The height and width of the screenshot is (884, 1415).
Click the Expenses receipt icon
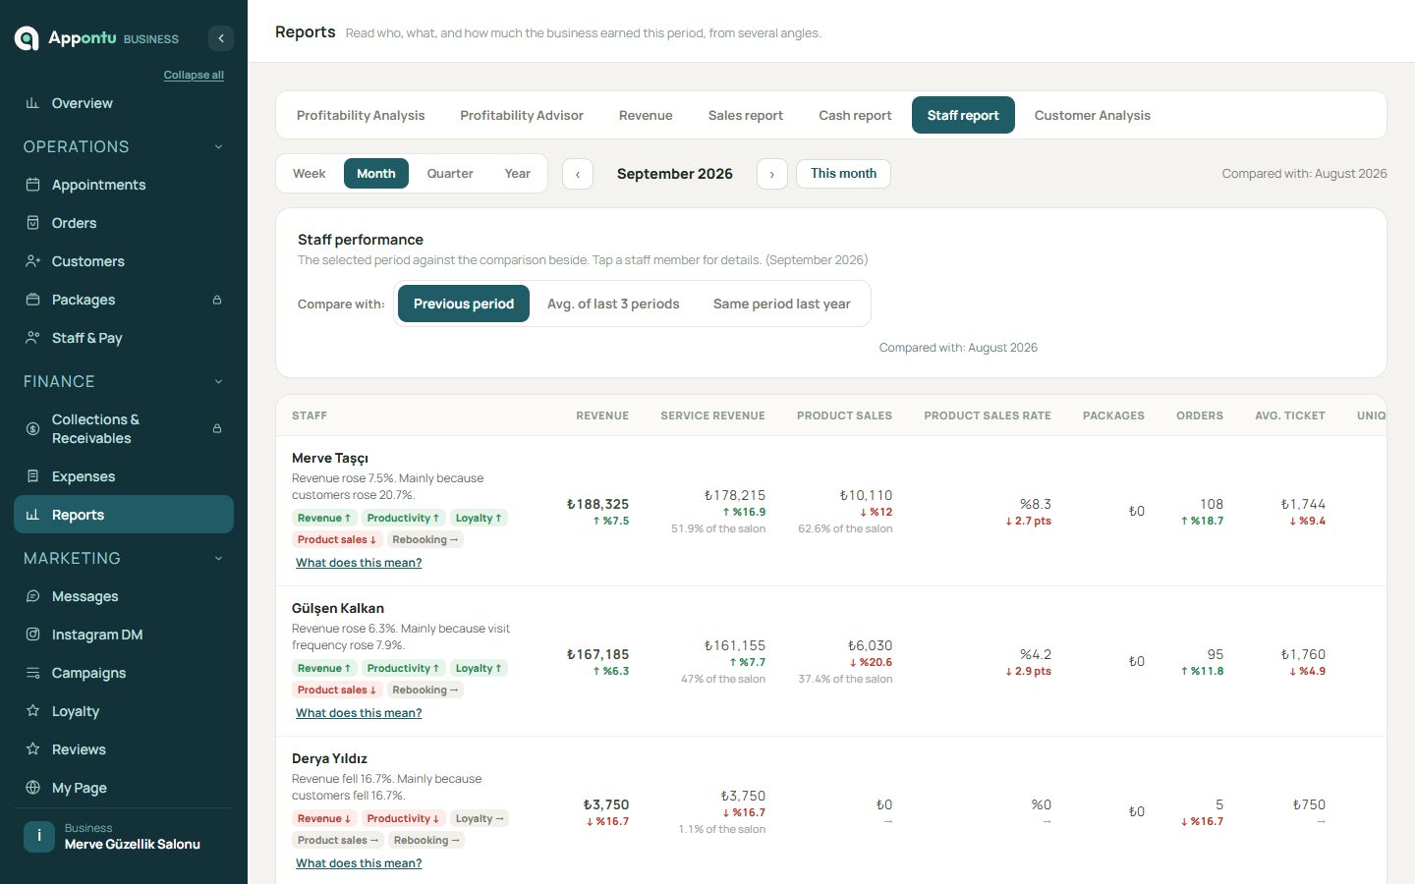[x=32, y=476]
